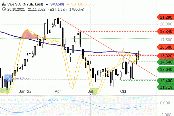The height and width of the screenshot is (116, 174).
Task: Select the red 15,320 price level tag
Action: [165, 56]
